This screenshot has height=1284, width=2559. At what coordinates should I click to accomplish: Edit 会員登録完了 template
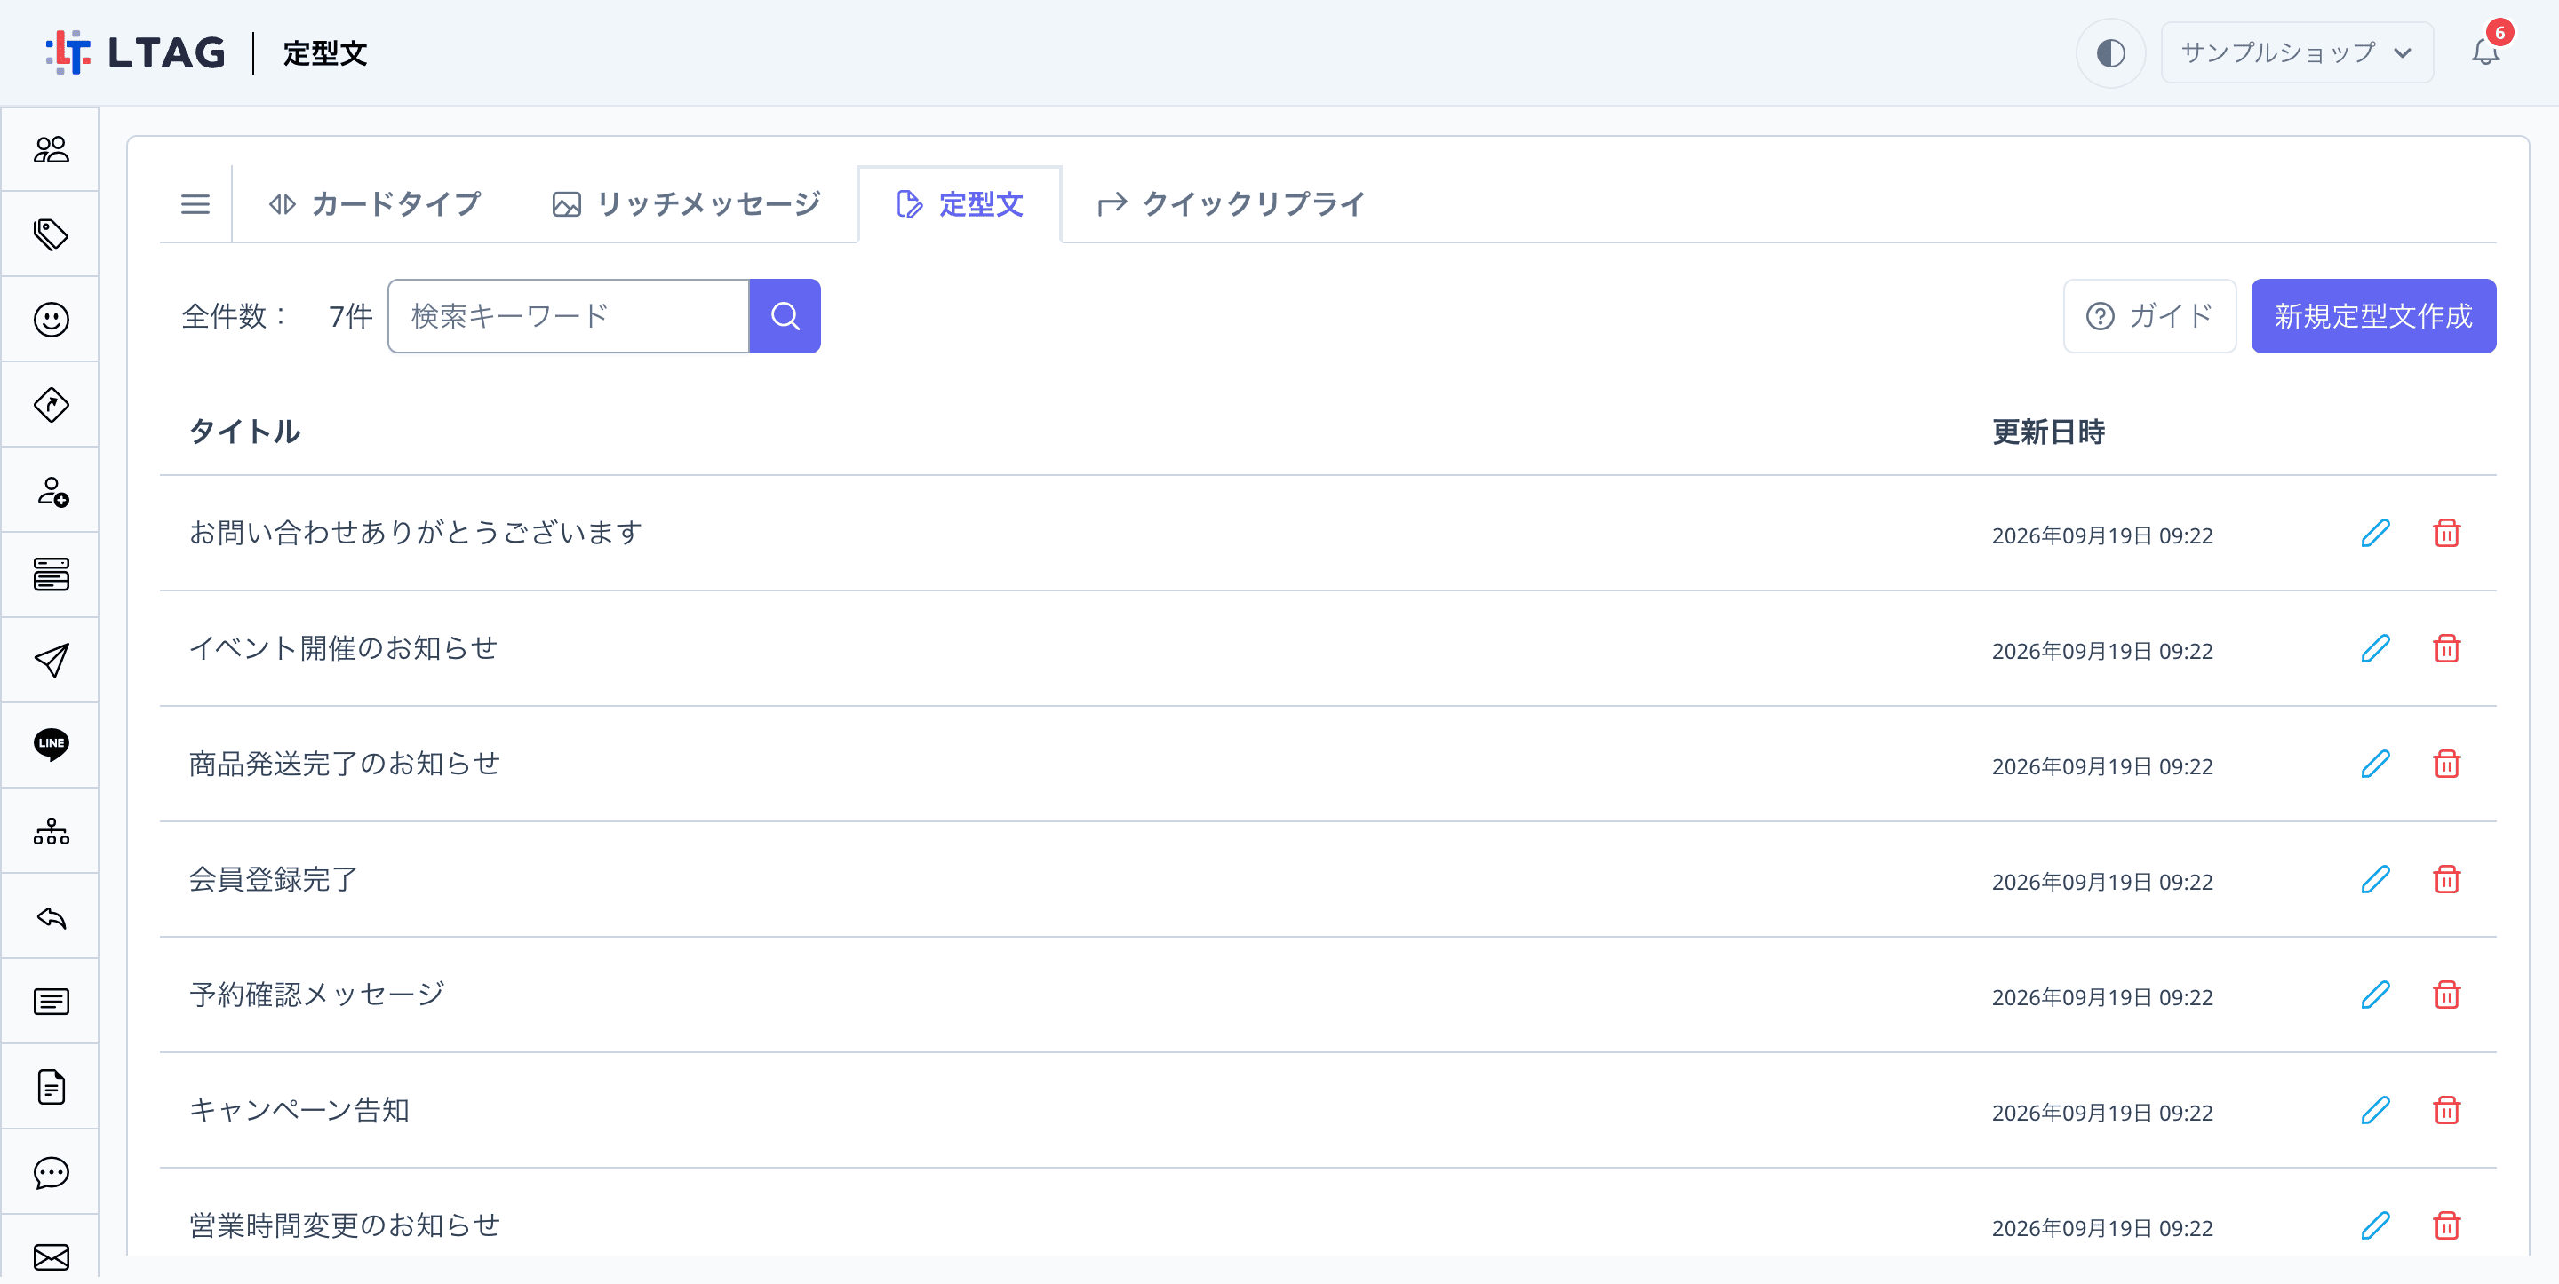[x=2375, y=879]
